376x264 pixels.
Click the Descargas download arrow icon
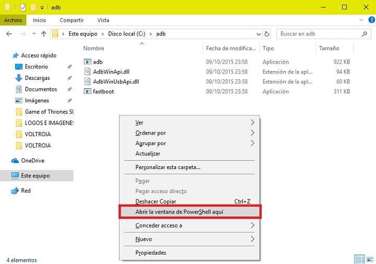[x=19, y=78]
